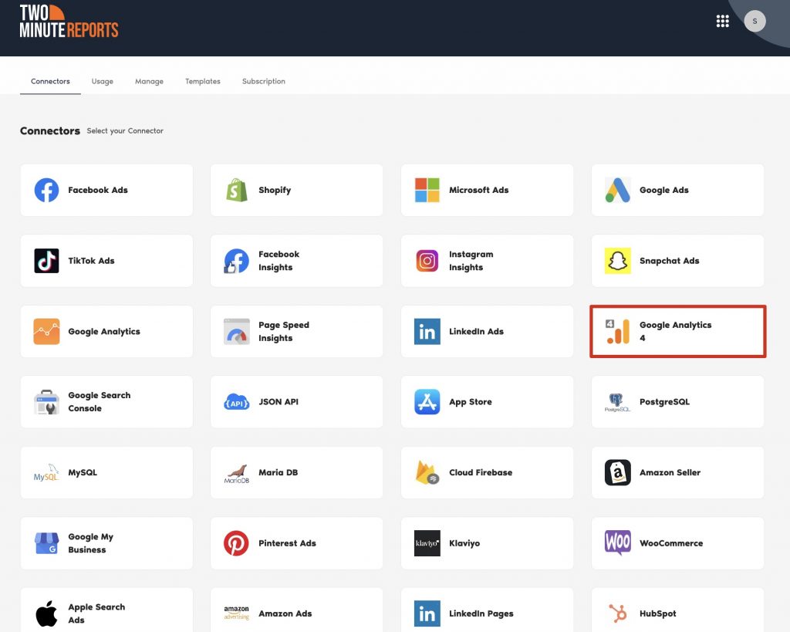Open the Subscription tab
The width and height of the screenshot is (790, 632).
pyautogui.click(x=263, y=81)
